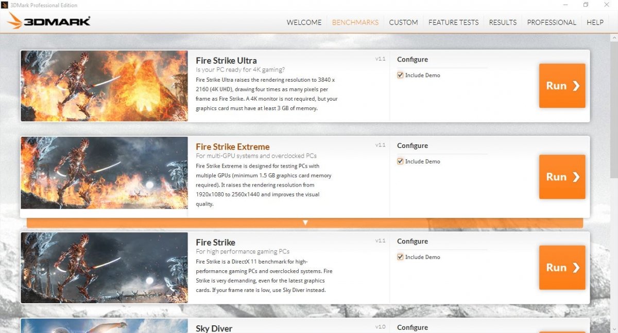Click the Fire Strike Extreme thumbnail image

pyautogui.click(x=104, y=173)
